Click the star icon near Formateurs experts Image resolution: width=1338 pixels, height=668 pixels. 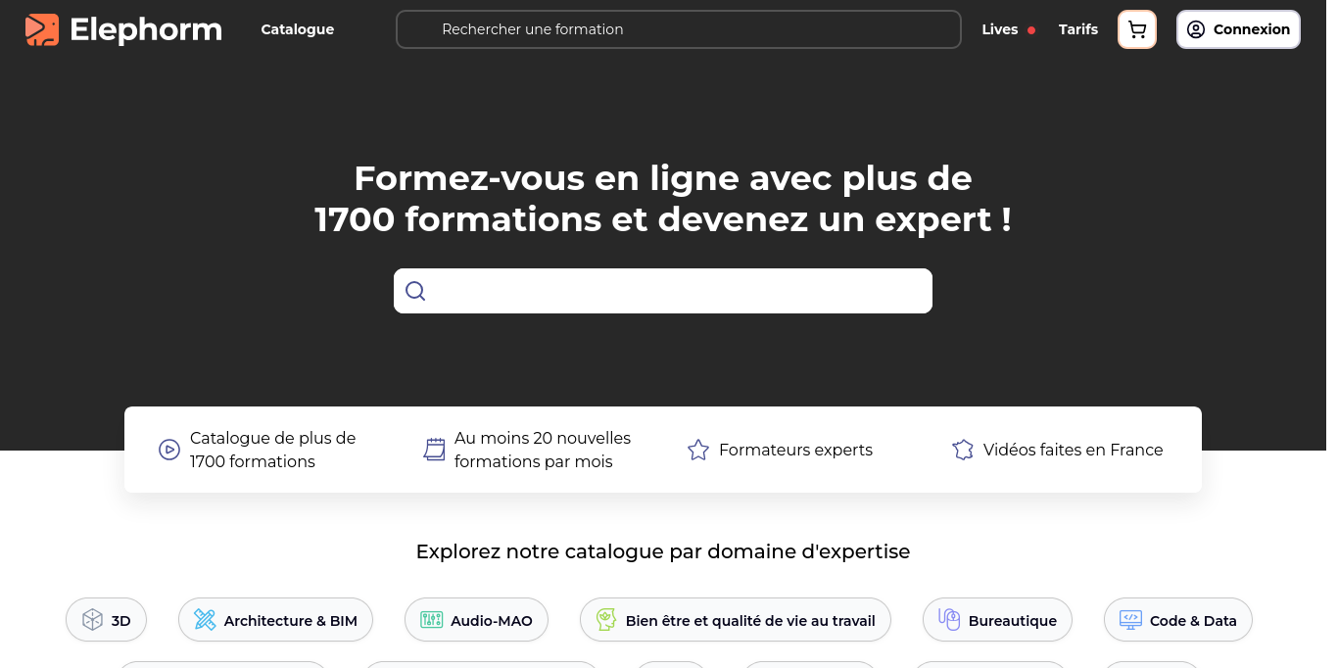(x=698, y=450)
